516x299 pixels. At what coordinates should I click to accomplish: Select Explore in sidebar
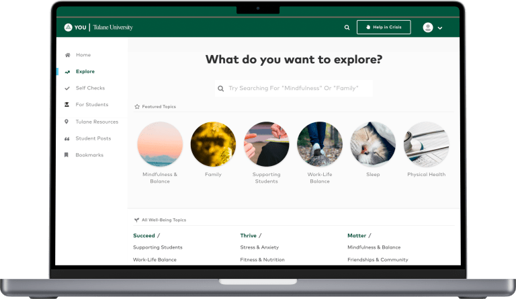[x=85, y=71]
